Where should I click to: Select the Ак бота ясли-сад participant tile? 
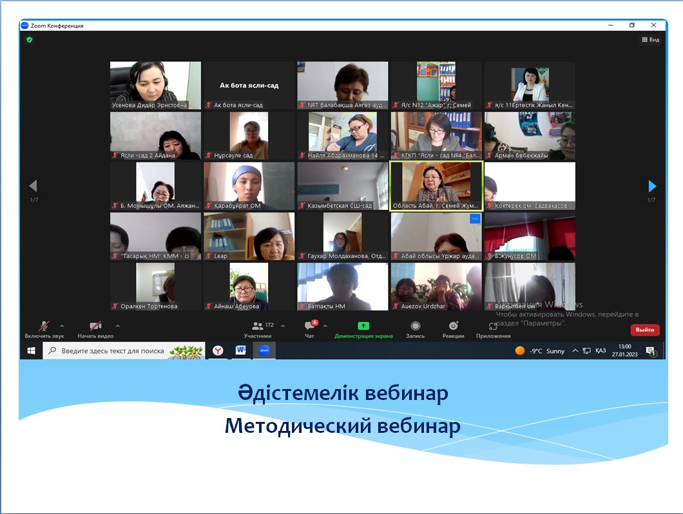[249, 86]
